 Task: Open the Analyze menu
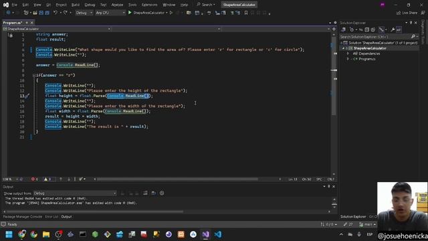click(117, 5)
